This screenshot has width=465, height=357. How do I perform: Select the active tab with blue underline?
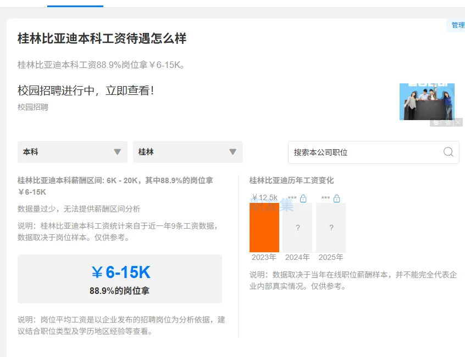[x=75, y=3]
